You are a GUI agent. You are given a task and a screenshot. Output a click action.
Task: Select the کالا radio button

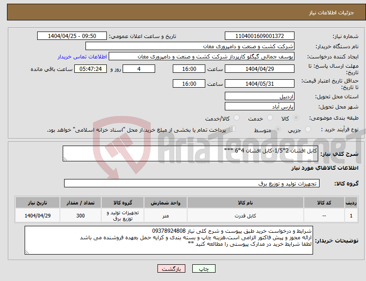pos(296,118)
